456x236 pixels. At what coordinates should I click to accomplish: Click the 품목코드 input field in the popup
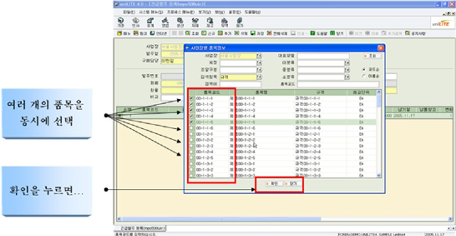pyautogui.click(x=338, y=84)
